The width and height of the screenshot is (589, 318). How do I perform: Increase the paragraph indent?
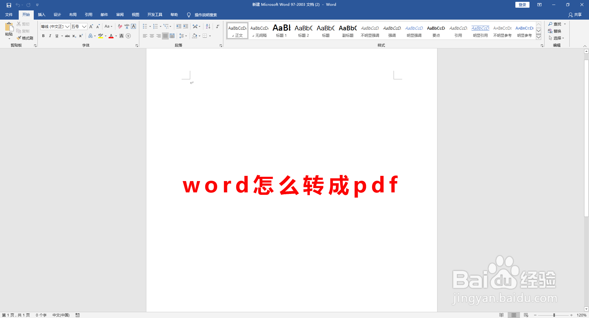(186, 26)
